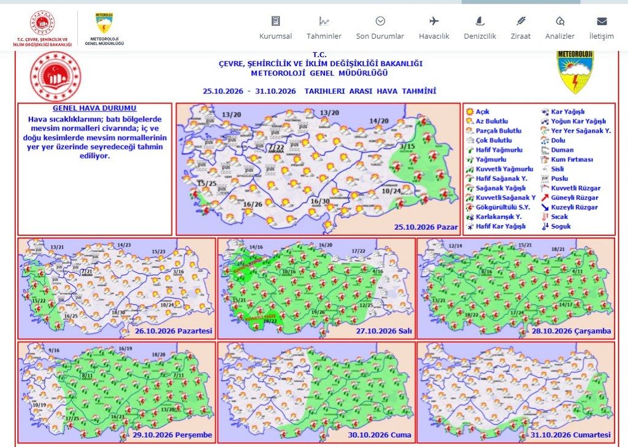628x447 pixels.
Task: Open the 31.10.2026 Cumartesi forecast map
Action: pyautogui.click(x=516, y=392)
